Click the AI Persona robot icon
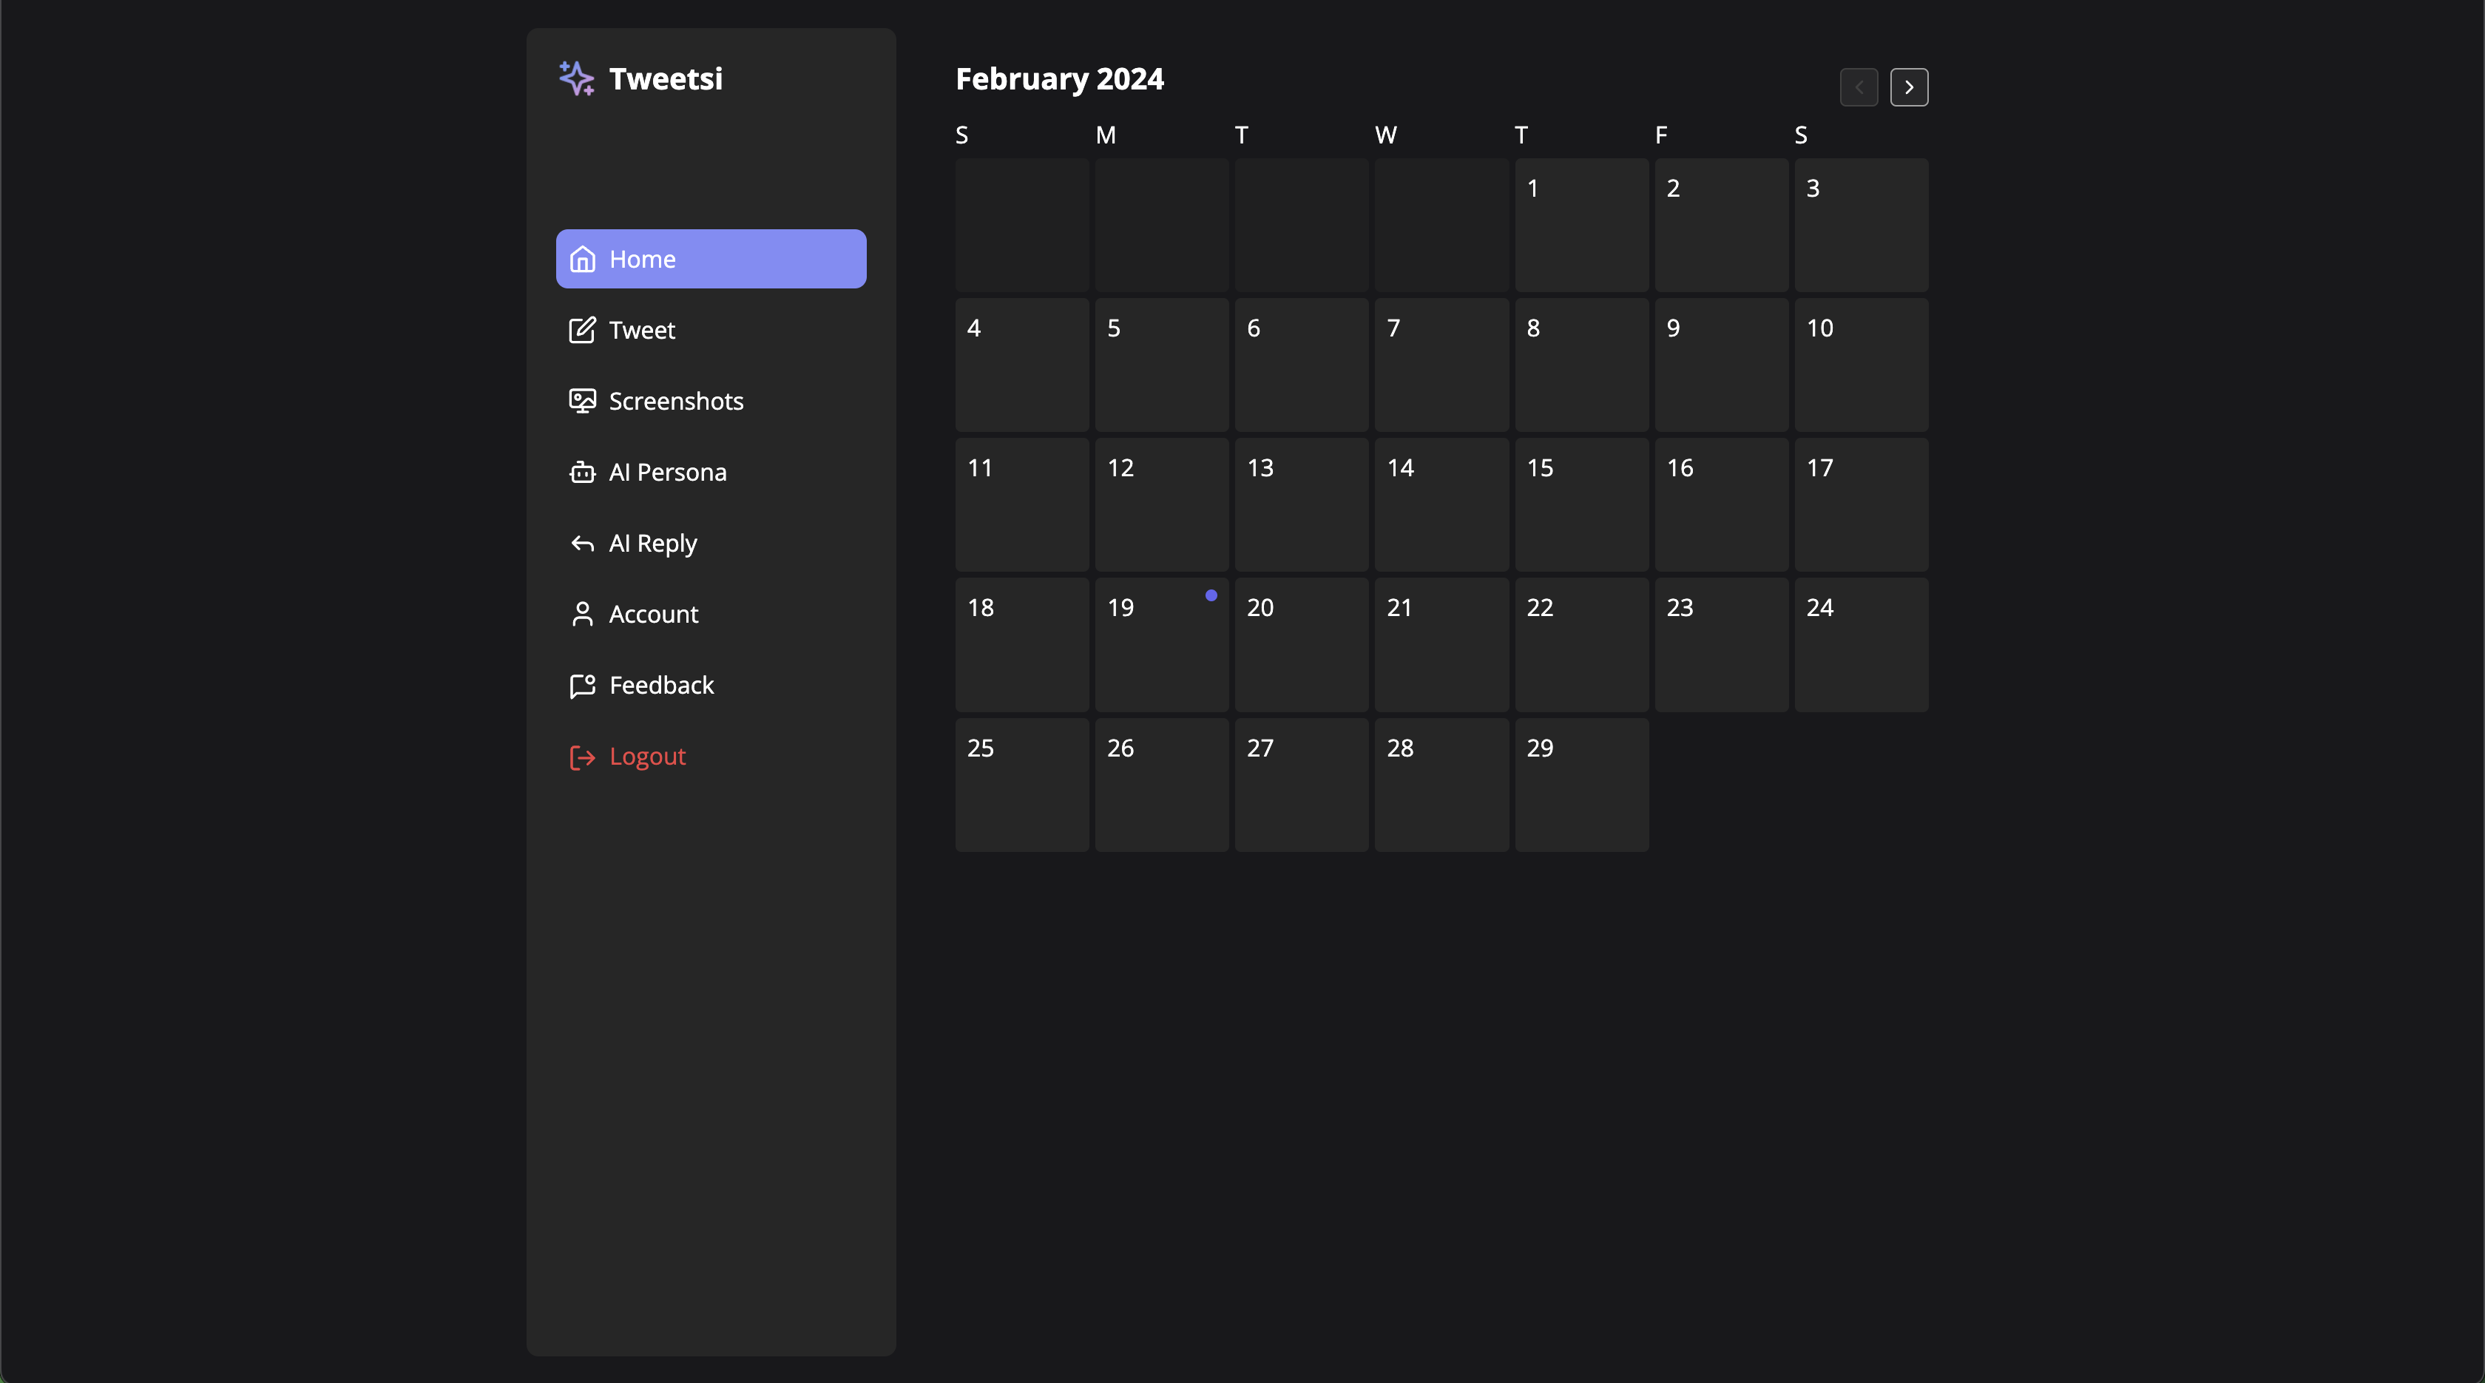The width and height of the screenshot is (2485, 1383). point(582,473)
